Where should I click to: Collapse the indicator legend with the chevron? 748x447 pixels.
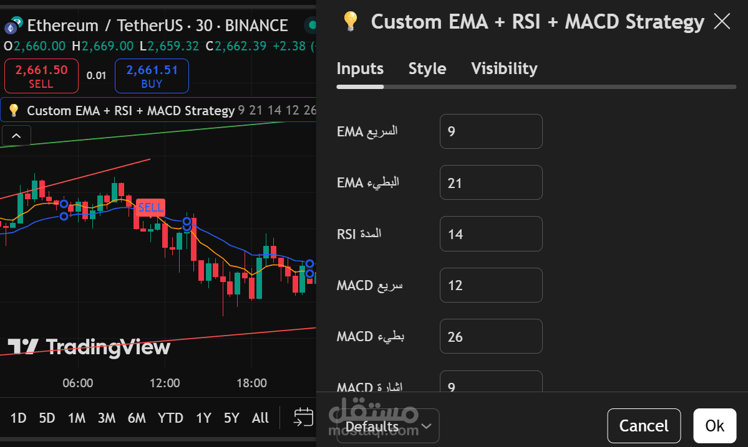pos(16,136)
